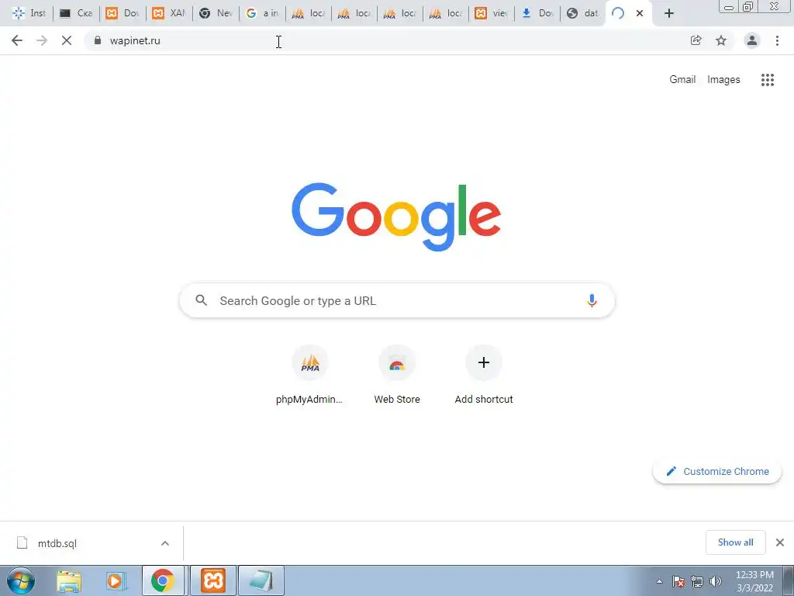This screenshot has height=596, width=794.
Task: Open Chrome three-dot menu
Action: point(777,40)
